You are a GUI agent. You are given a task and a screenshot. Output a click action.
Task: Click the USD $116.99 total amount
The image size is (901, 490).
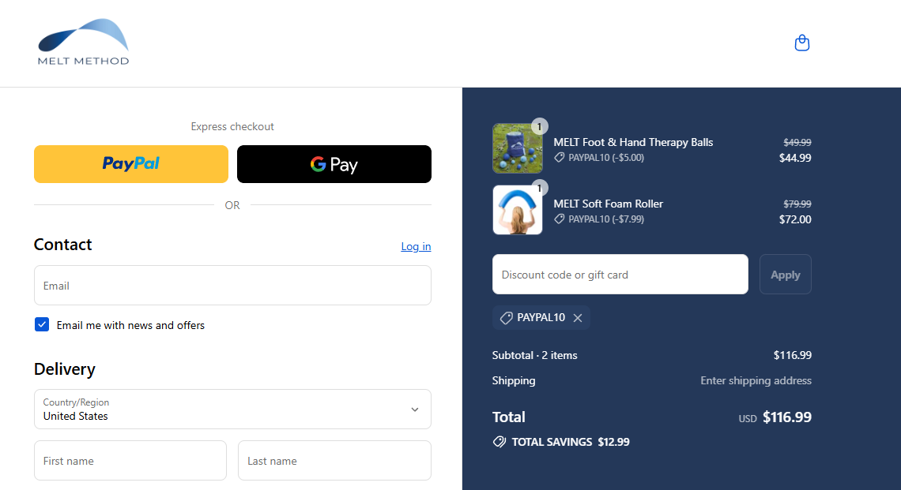click(x=775, y=417)
